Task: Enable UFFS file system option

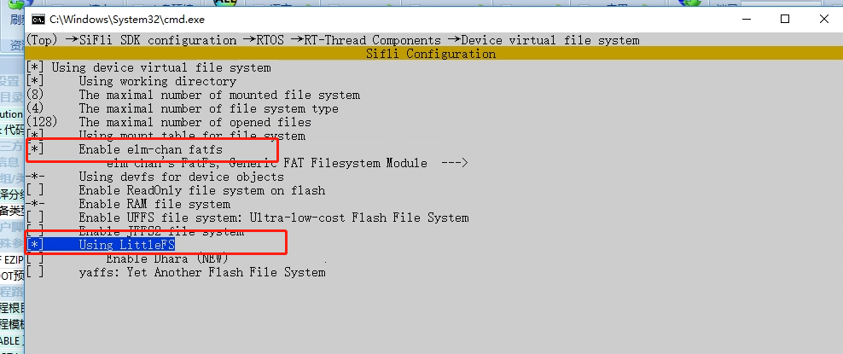Action: (247, 218)
